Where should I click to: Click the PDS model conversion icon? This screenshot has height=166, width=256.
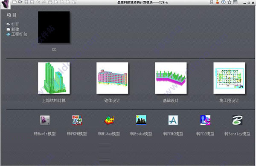pyautogui.click(x=205, y=120)
